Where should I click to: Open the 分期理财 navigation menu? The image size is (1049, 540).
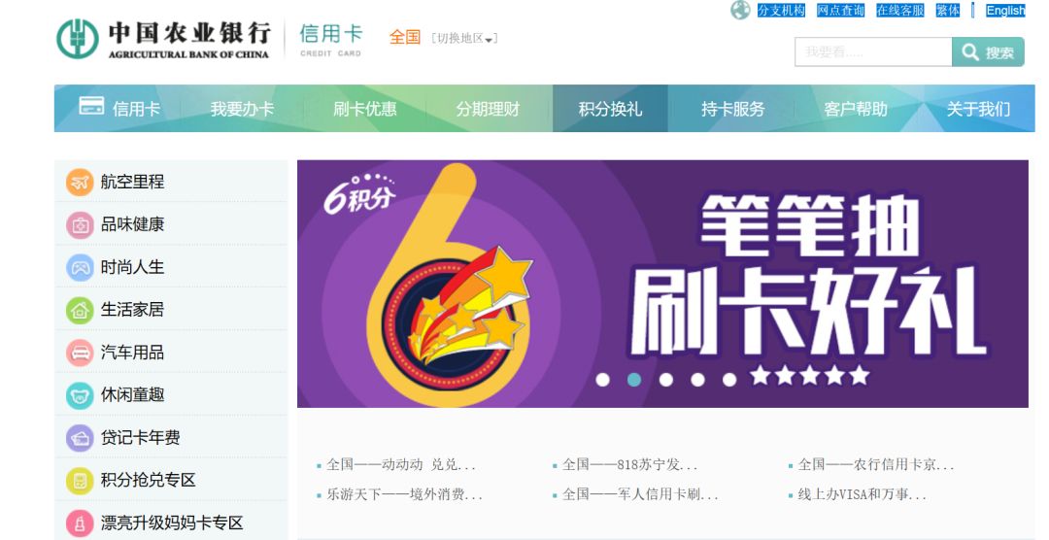(x=488, y=109)
